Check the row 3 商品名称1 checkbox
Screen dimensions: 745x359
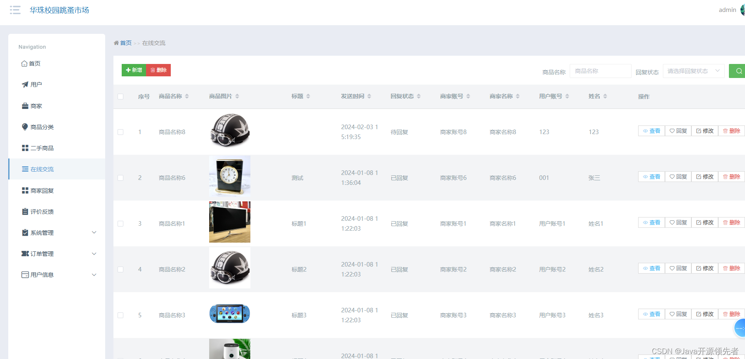tap(120, 224)
